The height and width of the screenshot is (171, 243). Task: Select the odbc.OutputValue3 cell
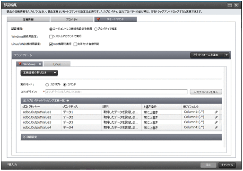41,122
